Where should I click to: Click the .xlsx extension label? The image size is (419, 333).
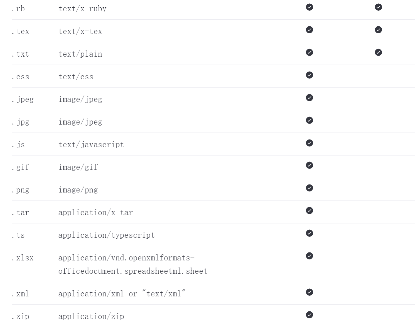point(22,258)
